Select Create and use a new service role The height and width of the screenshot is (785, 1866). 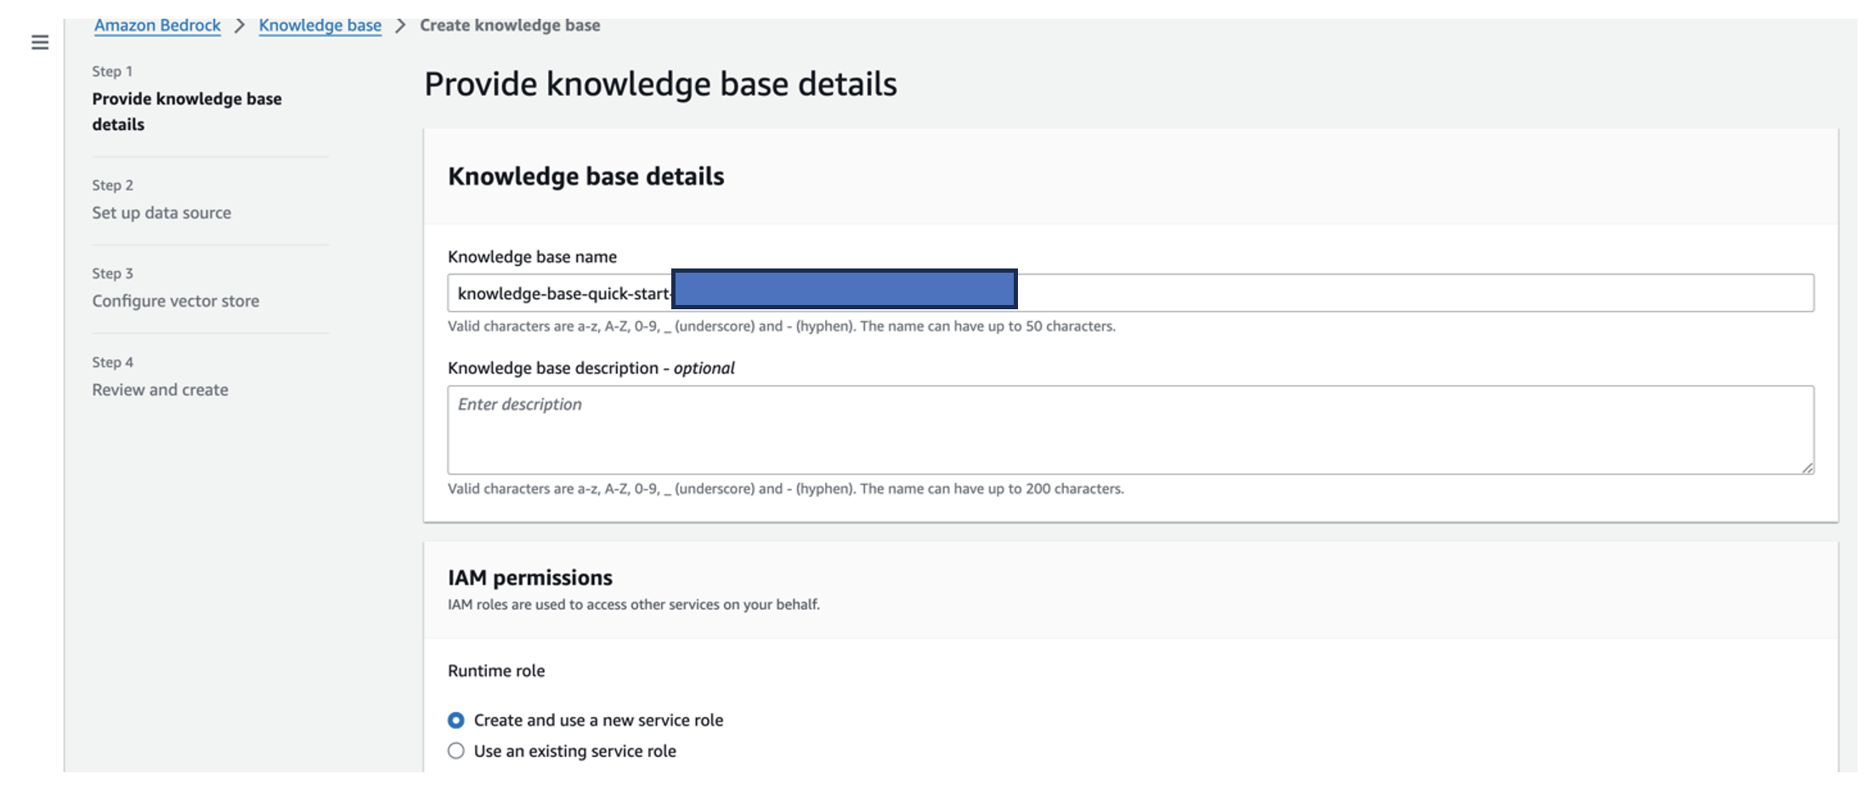coord(456,720)
